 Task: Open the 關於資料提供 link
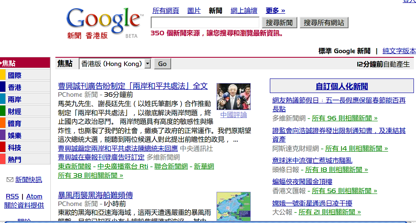(24, 205)
